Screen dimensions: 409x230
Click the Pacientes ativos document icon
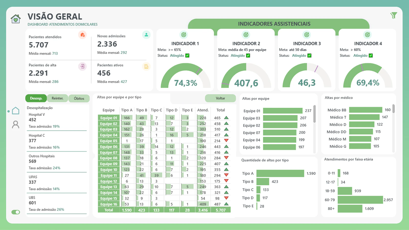(x=146, y=66)
